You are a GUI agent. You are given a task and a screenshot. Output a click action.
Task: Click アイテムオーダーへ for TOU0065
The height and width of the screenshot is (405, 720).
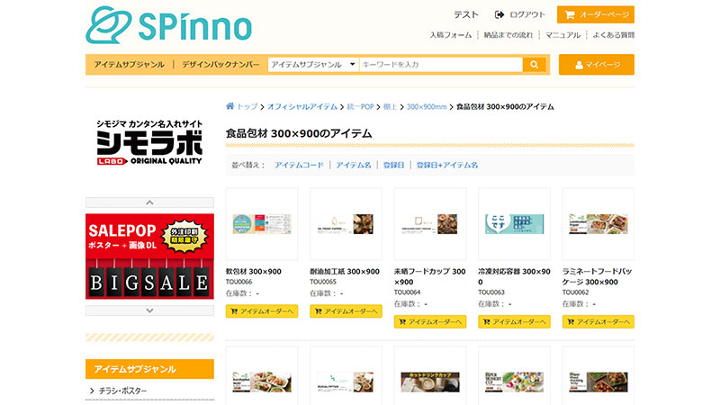pyautogui.click(x=346, y=311)
